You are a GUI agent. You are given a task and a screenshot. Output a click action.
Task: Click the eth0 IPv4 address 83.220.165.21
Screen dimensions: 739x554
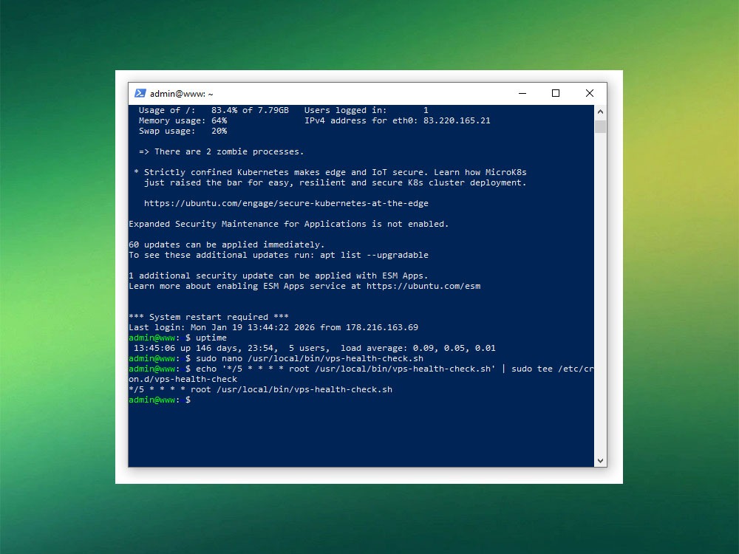click(x=456, y=120)
